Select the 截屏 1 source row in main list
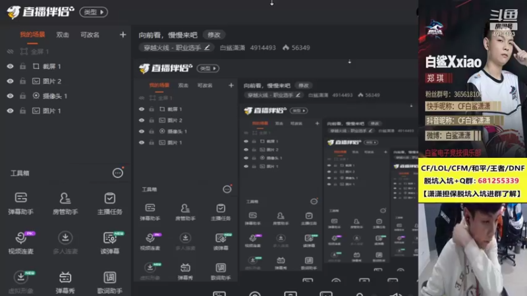 click(65, 66)
